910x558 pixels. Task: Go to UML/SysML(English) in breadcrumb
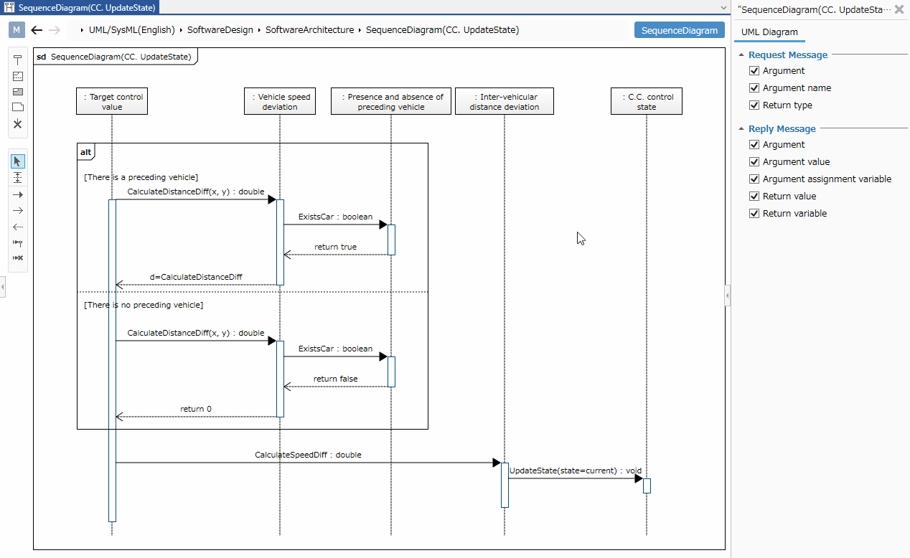point(132,30)
